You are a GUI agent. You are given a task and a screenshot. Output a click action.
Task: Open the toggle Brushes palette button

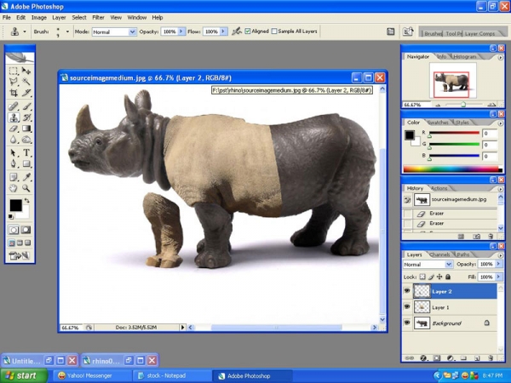pos(390,31)
